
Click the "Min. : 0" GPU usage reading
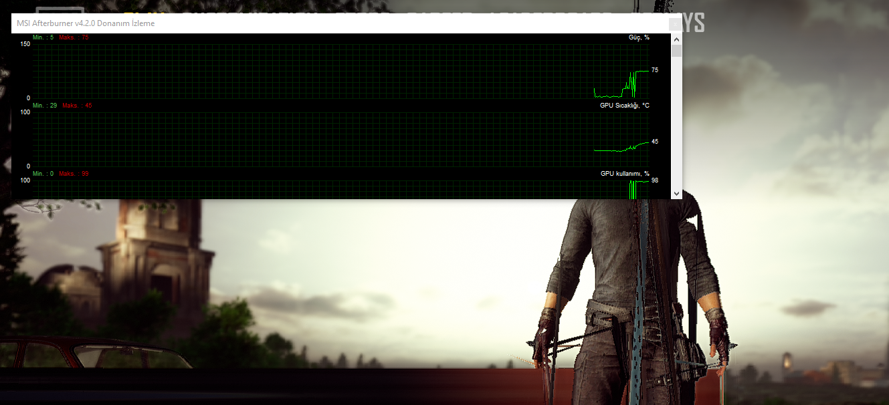[x=43, y=174]
